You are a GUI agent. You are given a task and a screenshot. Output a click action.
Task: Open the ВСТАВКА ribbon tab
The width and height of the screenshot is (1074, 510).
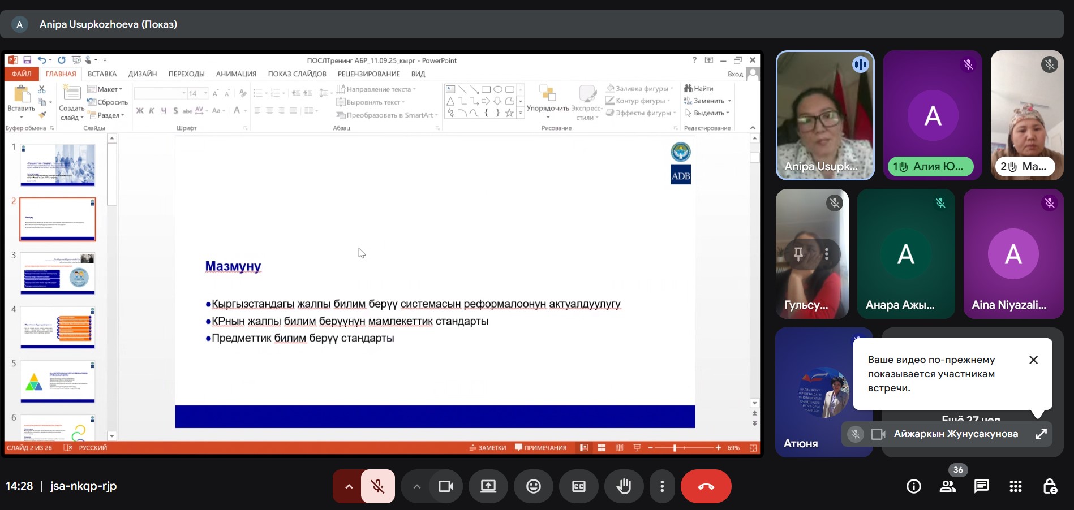(x=102, y=74)
